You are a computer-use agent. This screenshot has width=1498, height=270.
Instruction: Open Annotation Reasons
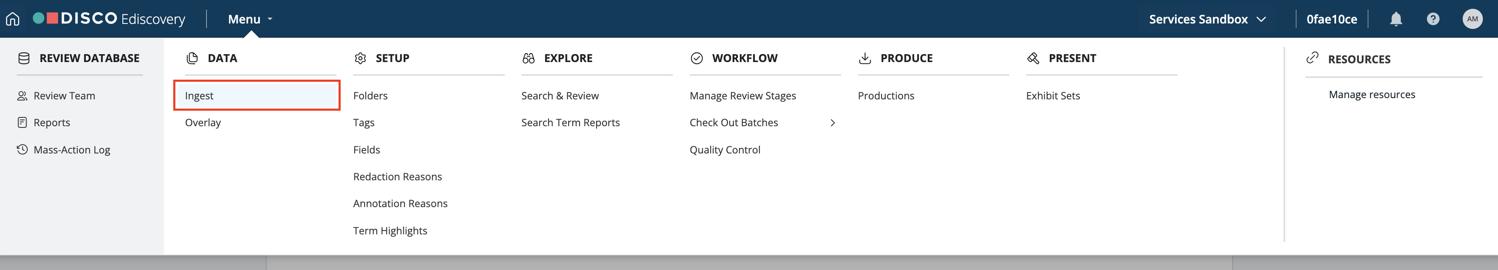[x=400, y=203]
